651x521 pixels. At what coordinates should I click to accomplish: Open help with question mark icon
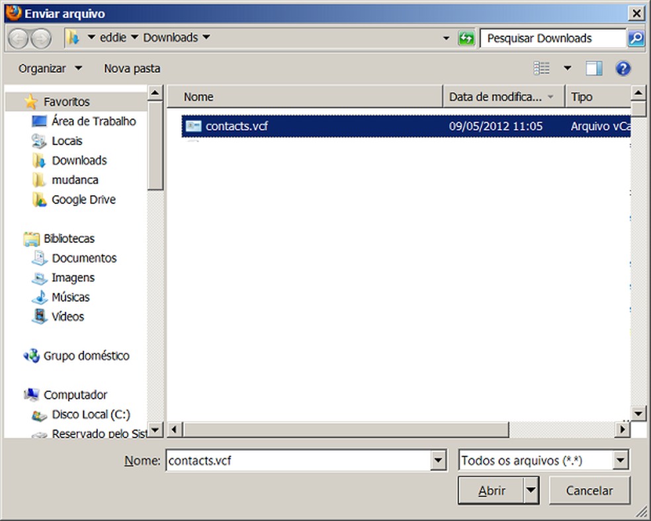[x=623, y=68]
